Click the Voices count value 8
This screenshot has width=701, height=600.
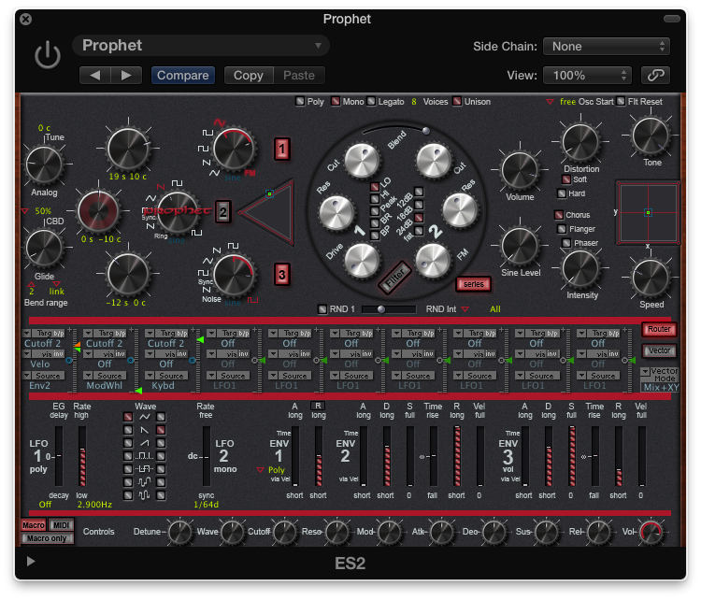[413, 102]
